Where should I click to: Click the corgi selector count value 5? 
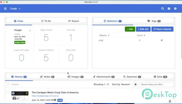[x=140, y=40]
